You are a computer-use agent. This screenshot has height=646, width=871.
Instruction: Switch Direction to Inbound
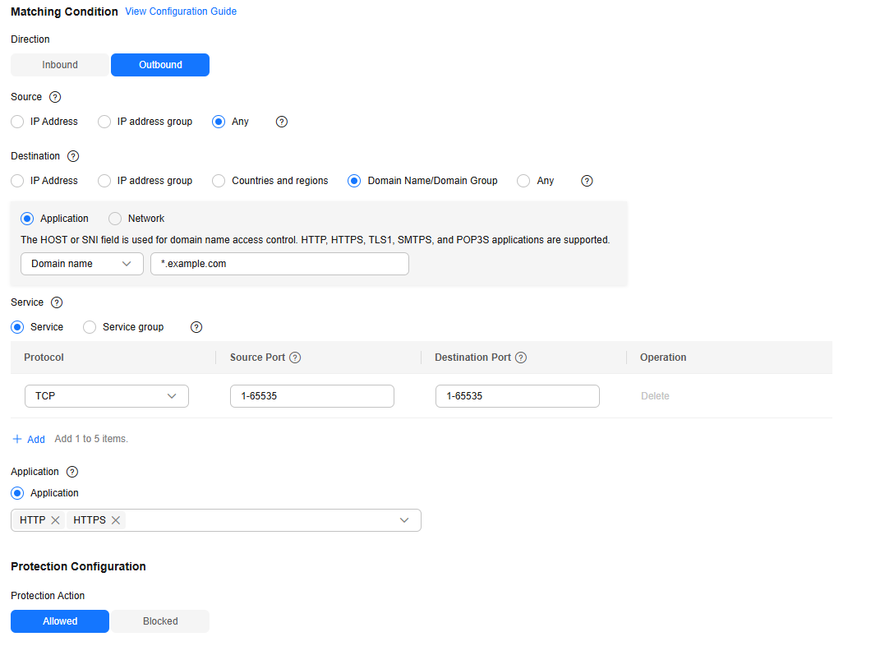coord(60,65)
